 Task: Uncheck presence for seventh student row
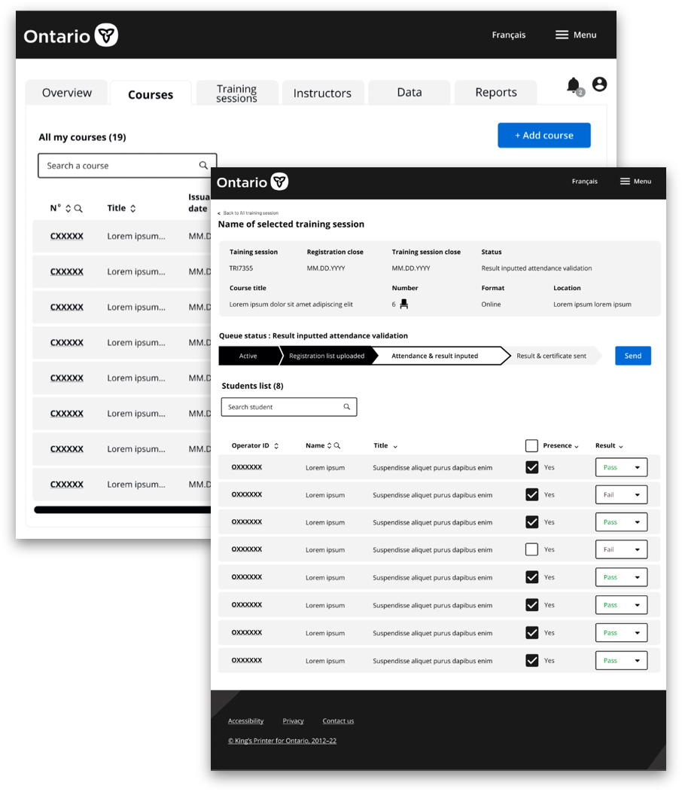[x=531, y=632]
